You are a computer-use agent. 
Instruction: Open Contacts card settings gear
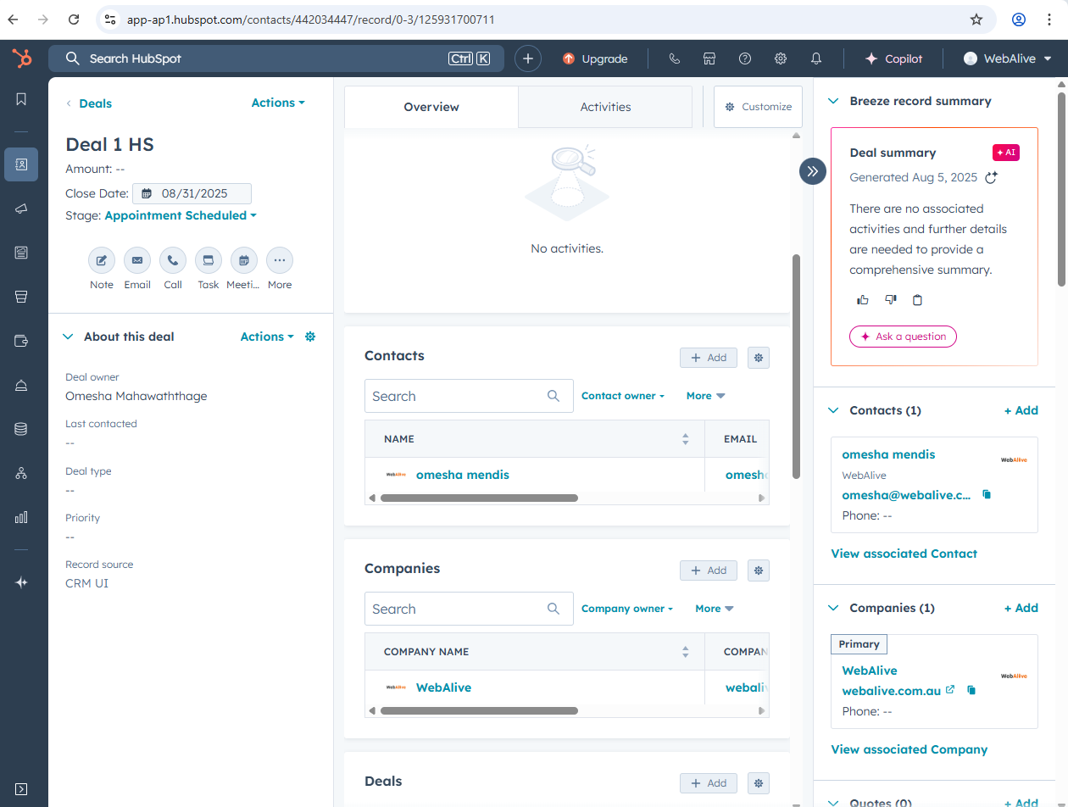point(759,358)
